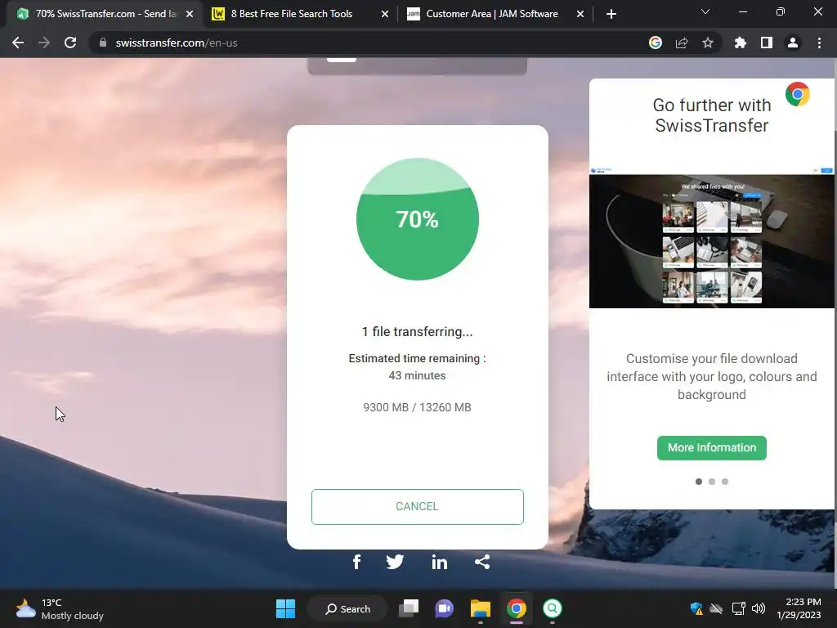The image size is (837, 628).
Task: Open volume control tray icon
Action: click(758, 608)
